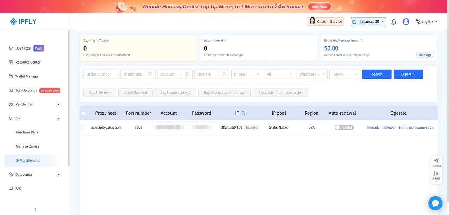Open the Whether dropdown filter
This screenshot has height=215, width=449.
(x=312, y=74)
